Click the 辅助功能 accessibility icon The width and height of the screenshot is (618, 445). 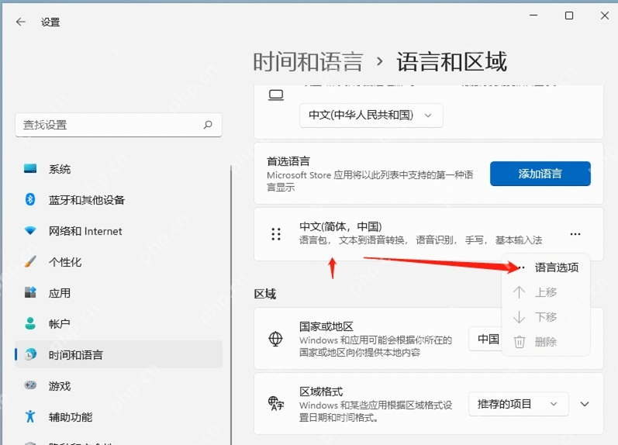tap(30, 416)
